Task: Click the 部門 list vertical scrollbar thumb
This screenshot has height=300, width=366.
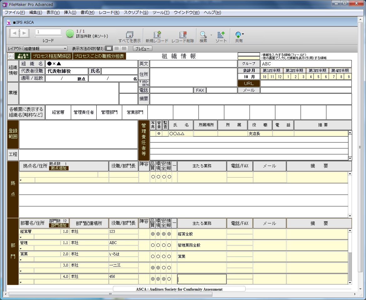Action: 350,266
